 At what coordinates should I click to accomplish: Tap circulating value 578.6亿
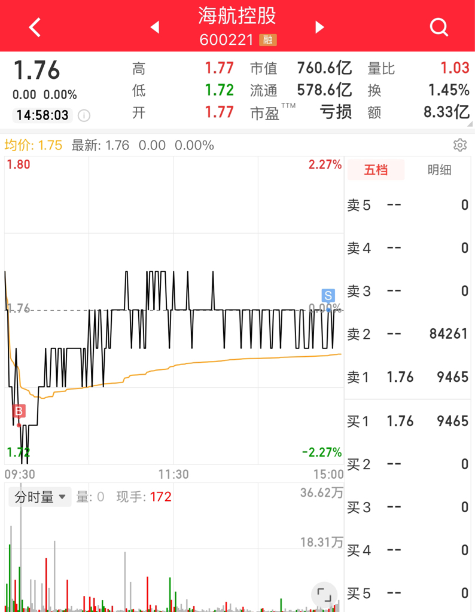pos(325,90)
